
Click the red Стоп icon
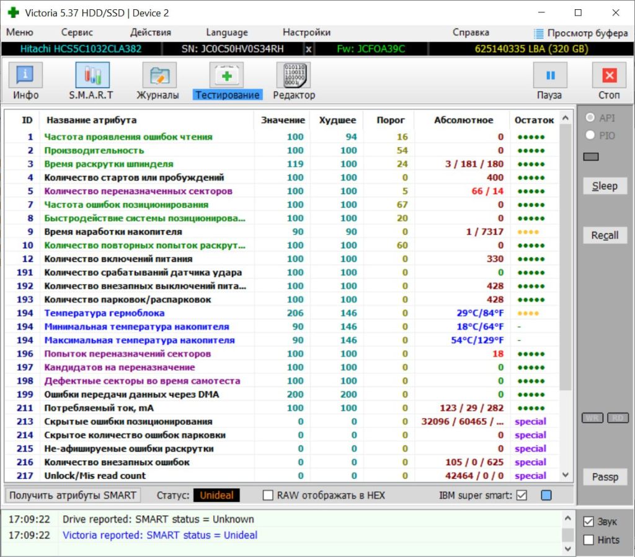pyautogui.click(x=609, y=75)
